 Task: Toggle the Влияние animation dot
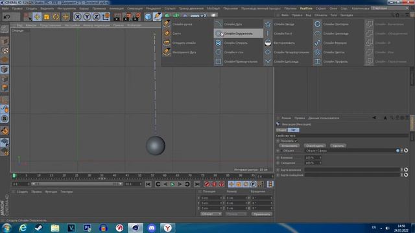pyautogui.click(x=278, y=158)
